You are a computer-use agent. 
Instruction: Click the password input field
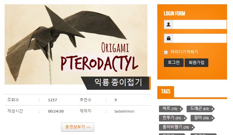click(200, 38)
